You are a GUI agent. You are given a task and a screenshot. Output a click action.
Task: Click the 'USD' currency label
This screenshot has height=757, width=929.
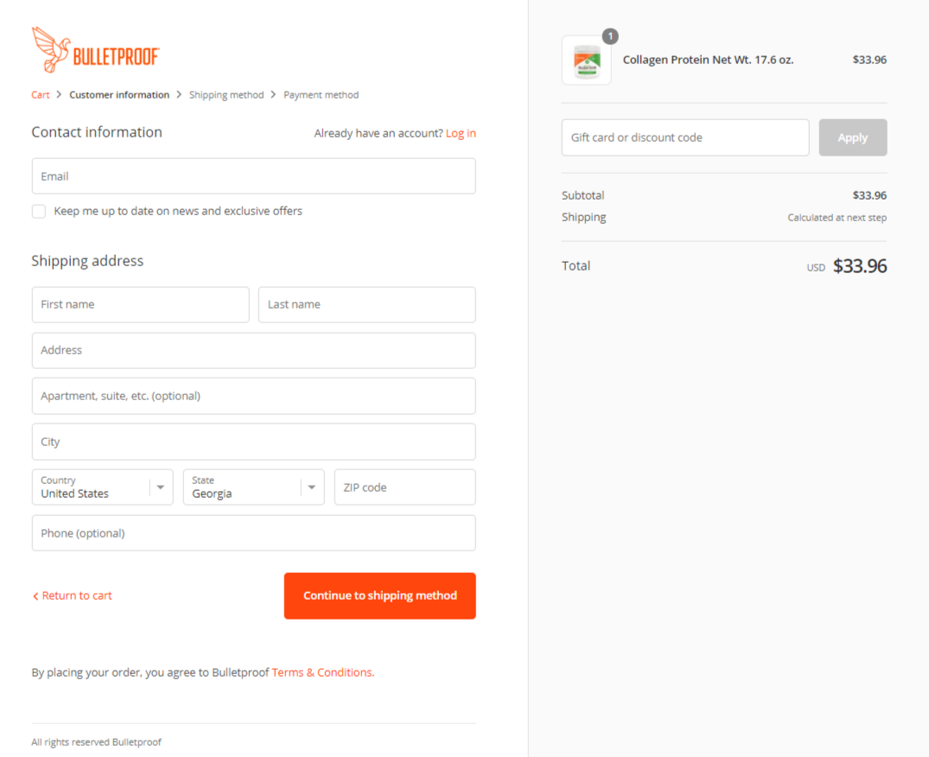tap(816, 268)
